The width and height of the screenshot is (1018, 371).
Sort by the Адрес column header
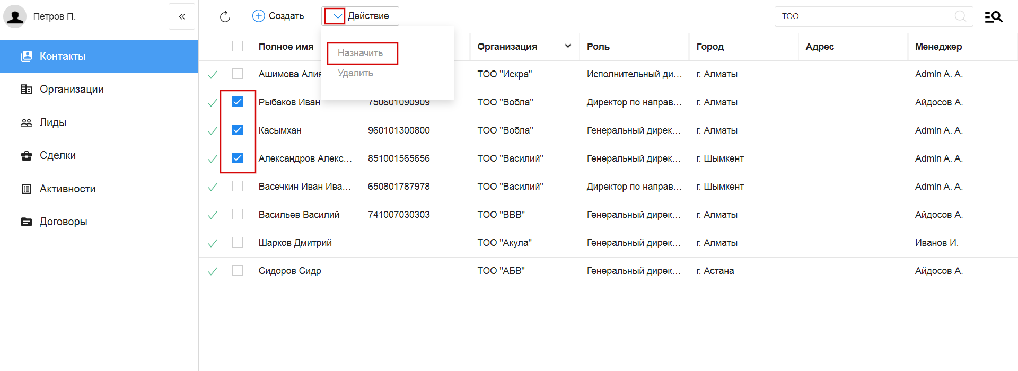coord(820,47)
